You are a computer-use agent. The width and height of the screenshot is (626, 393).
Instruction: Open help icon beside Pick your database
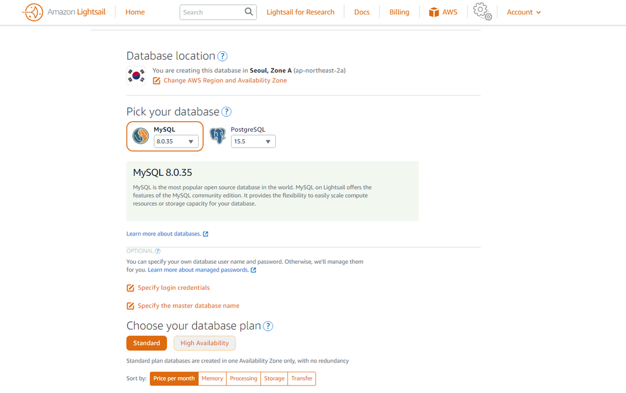point(226,112)
